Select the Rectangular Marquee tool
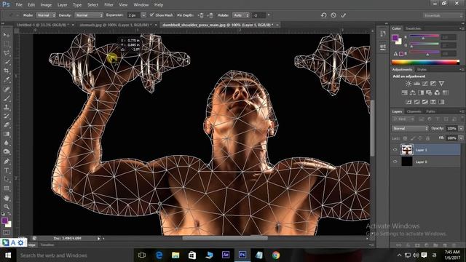The width and height of the screenshot is (466, 262). pos(7,44)
